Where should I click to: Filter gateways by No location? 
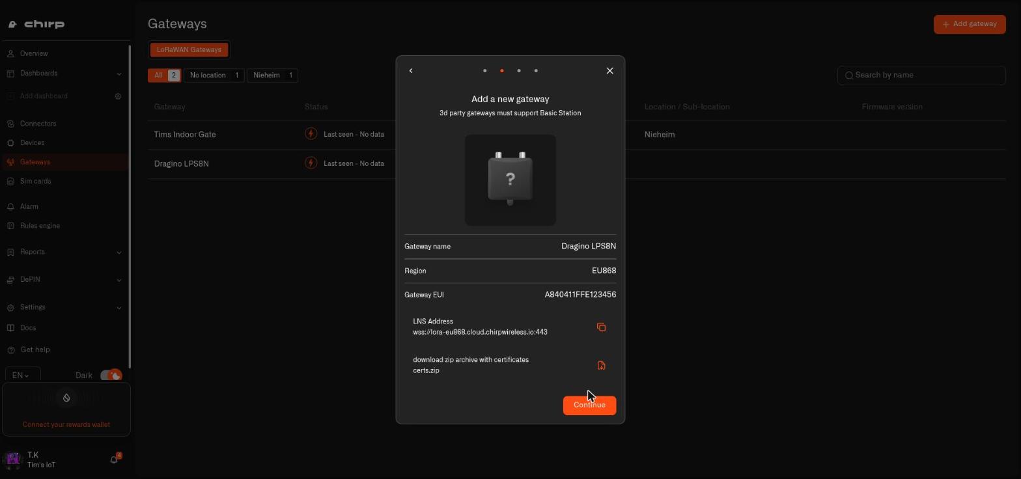(214, 75)
